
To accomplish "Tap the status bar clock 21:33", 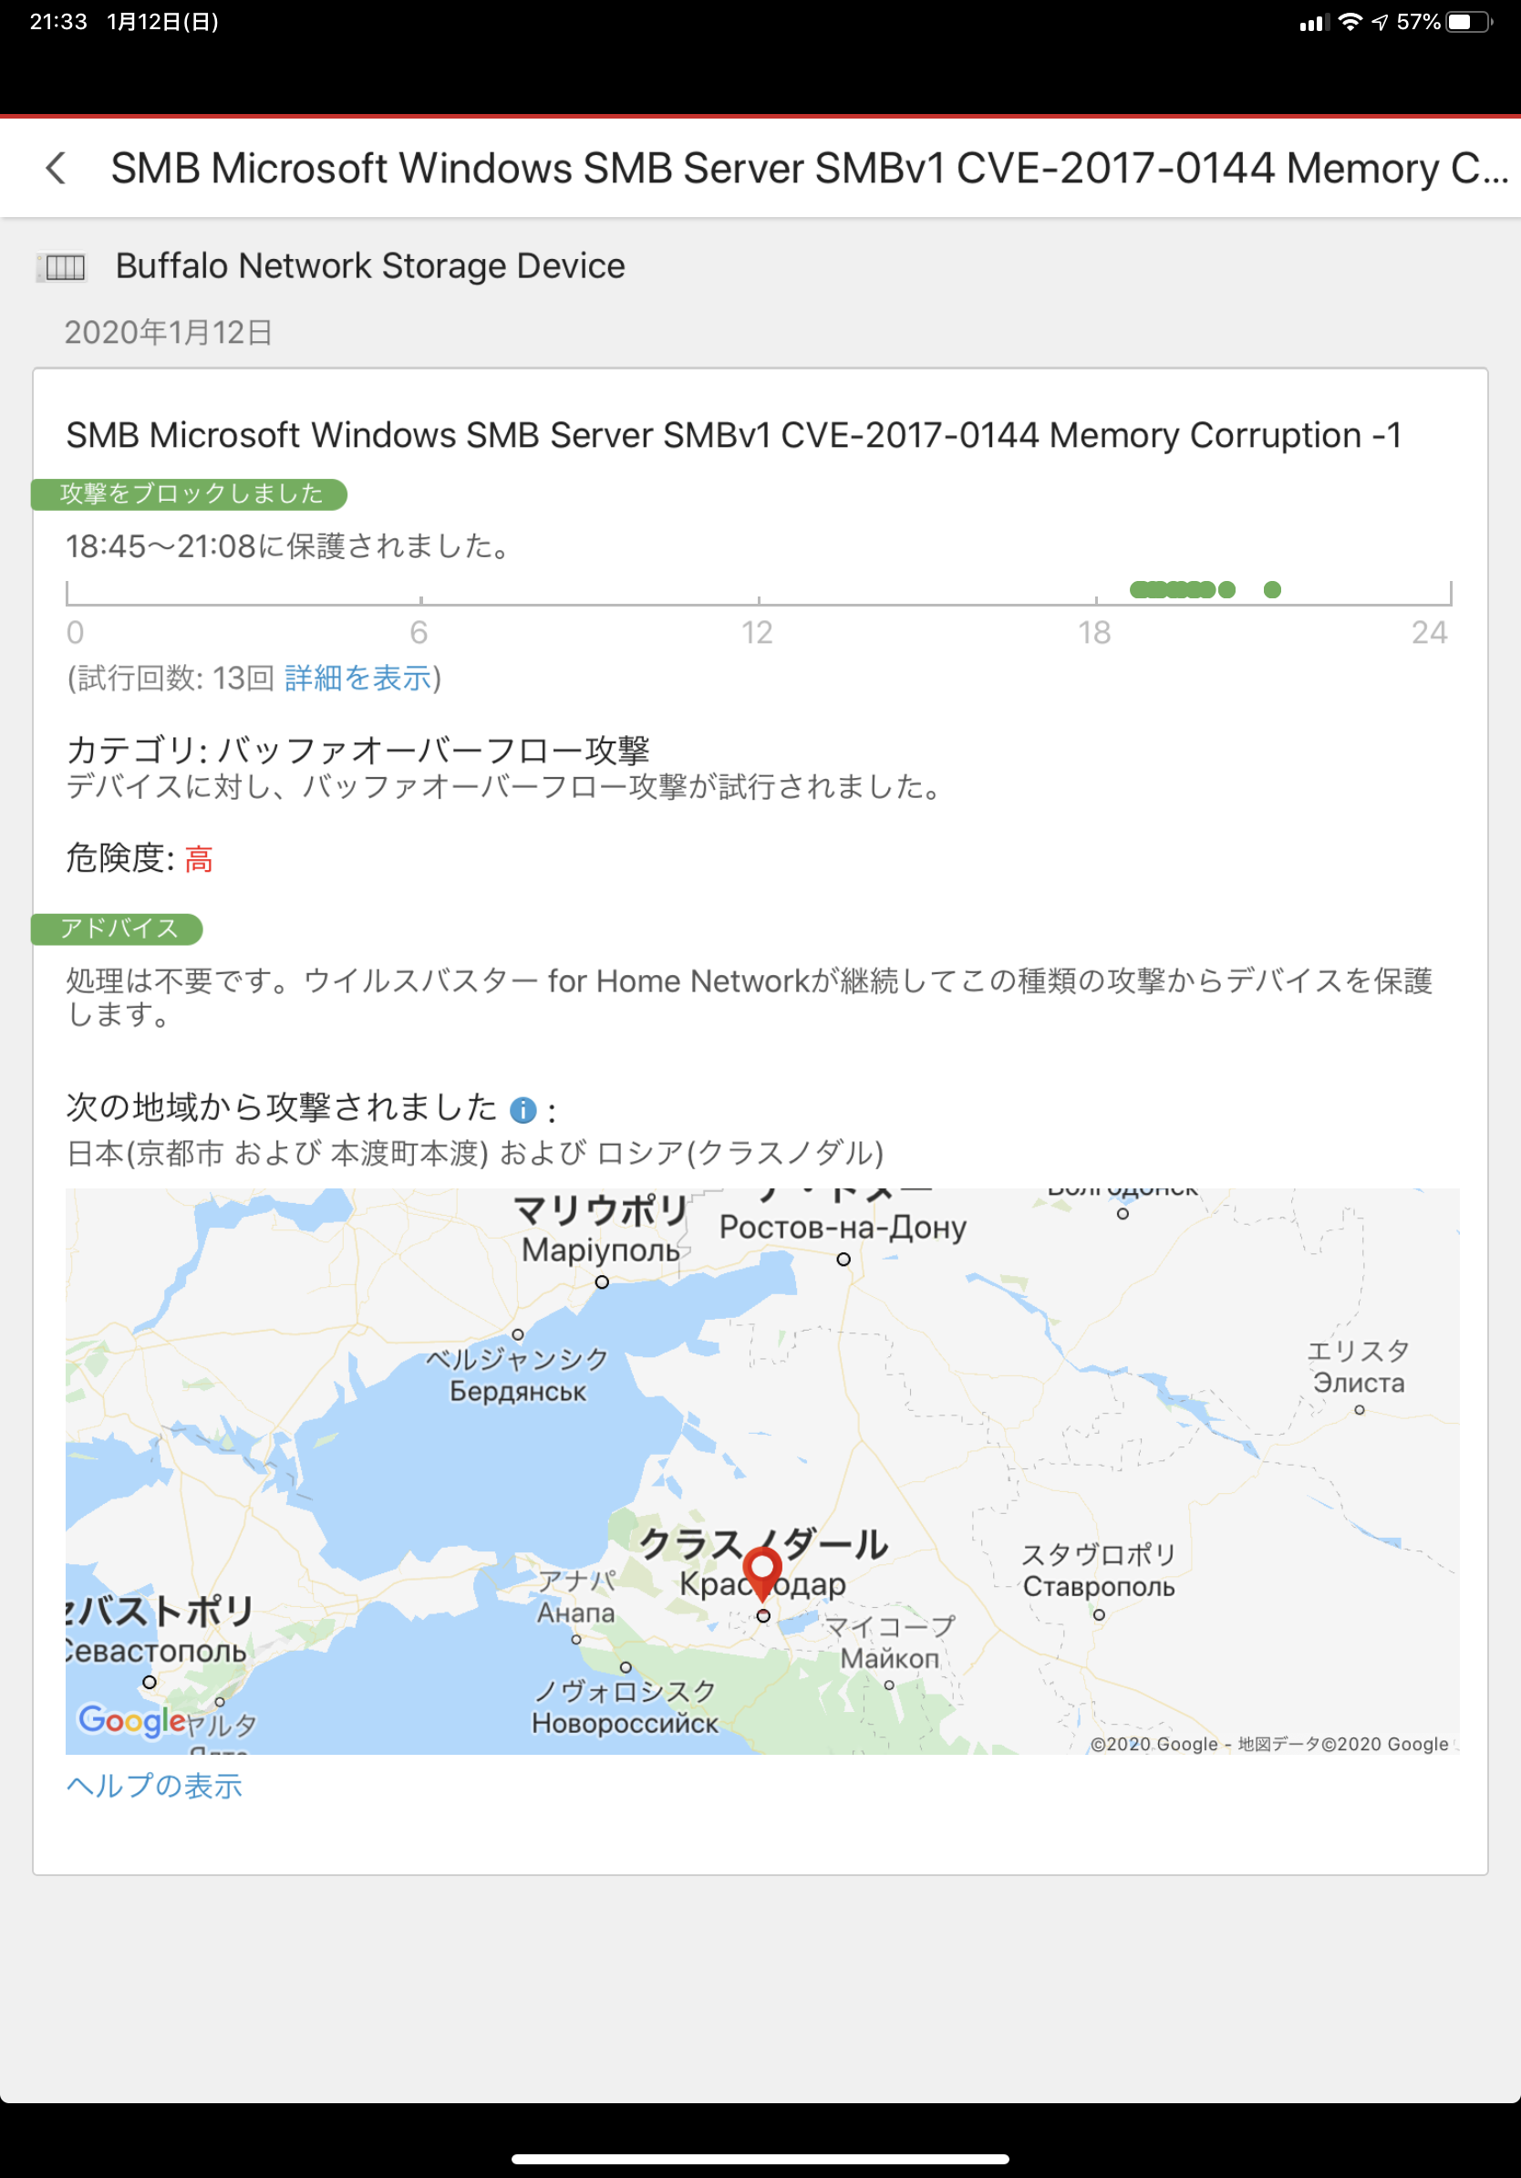I will coord(58,22).
